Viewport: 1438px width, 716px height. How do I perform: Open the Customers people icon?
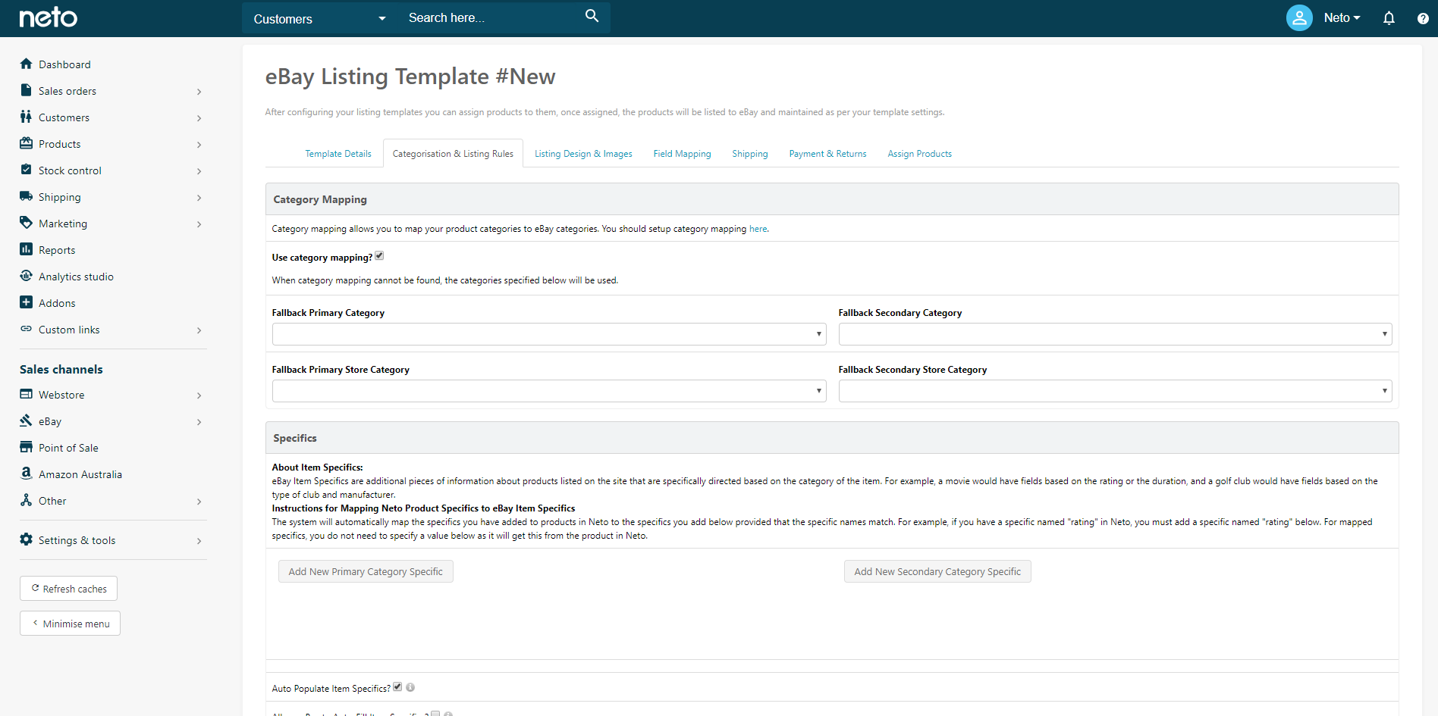(27, 117)
